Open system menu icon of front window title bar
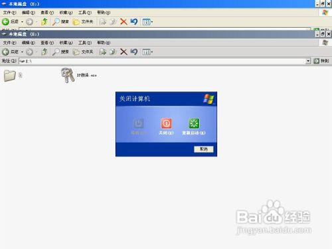The image size is (332, 249). coord(4,34)
